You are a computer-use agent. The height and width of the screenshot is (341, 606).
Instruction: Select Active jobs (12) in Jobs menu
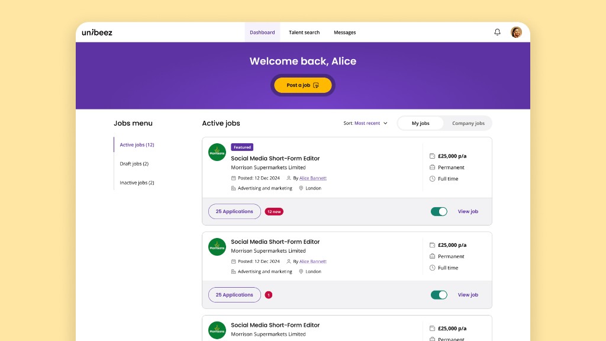click(x=137, y=144)
